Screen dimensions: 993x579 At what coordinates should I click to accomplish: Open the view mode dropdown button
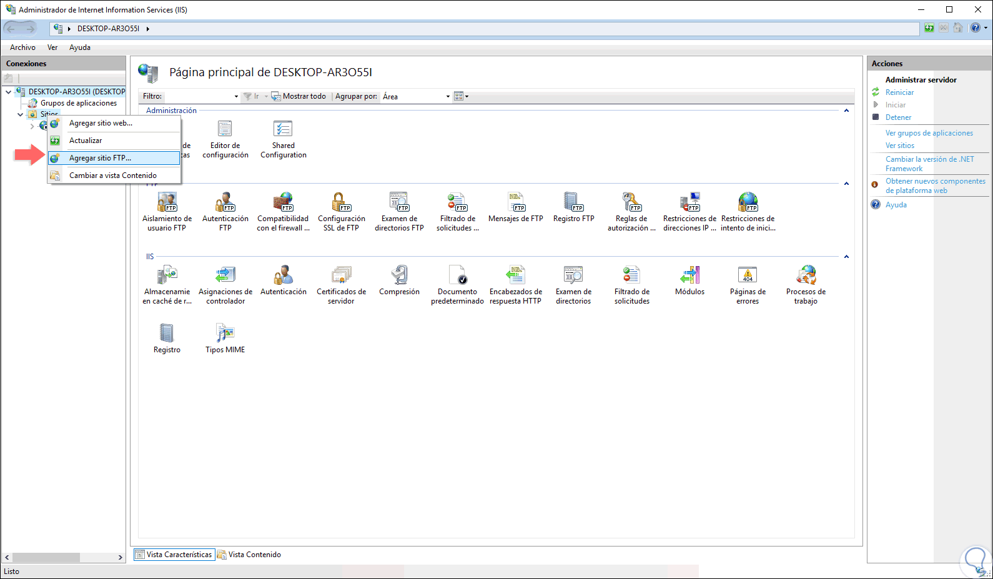pyautogui.click(x=461, y=96)
